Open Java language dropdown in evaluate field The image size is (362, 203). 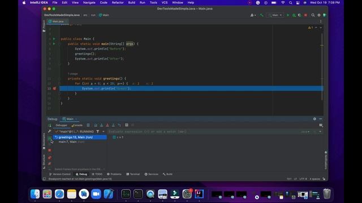tap(305, 131)
